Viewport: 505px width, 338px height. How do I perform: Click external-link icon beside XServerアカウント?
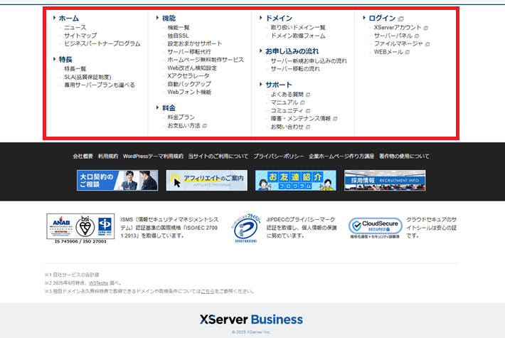425,28
